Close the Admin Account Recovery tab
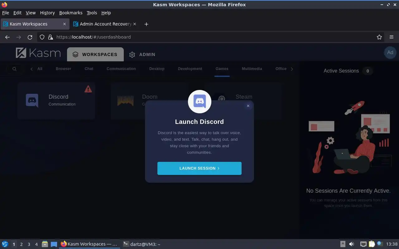The image size is (399, 249). click(135, 24)
